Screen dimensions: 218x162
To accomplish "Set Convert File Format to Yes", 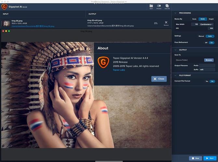I will (207, 81).
